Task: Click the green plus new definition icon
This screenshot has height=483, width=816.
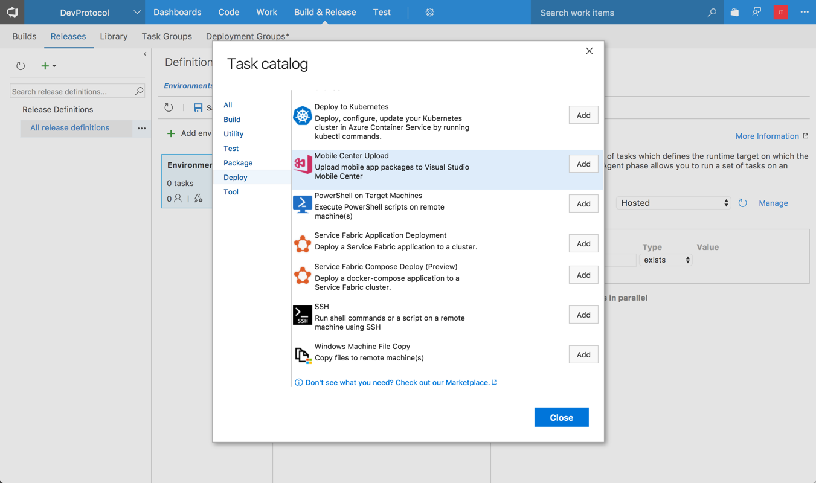Action: coord(45,66)
